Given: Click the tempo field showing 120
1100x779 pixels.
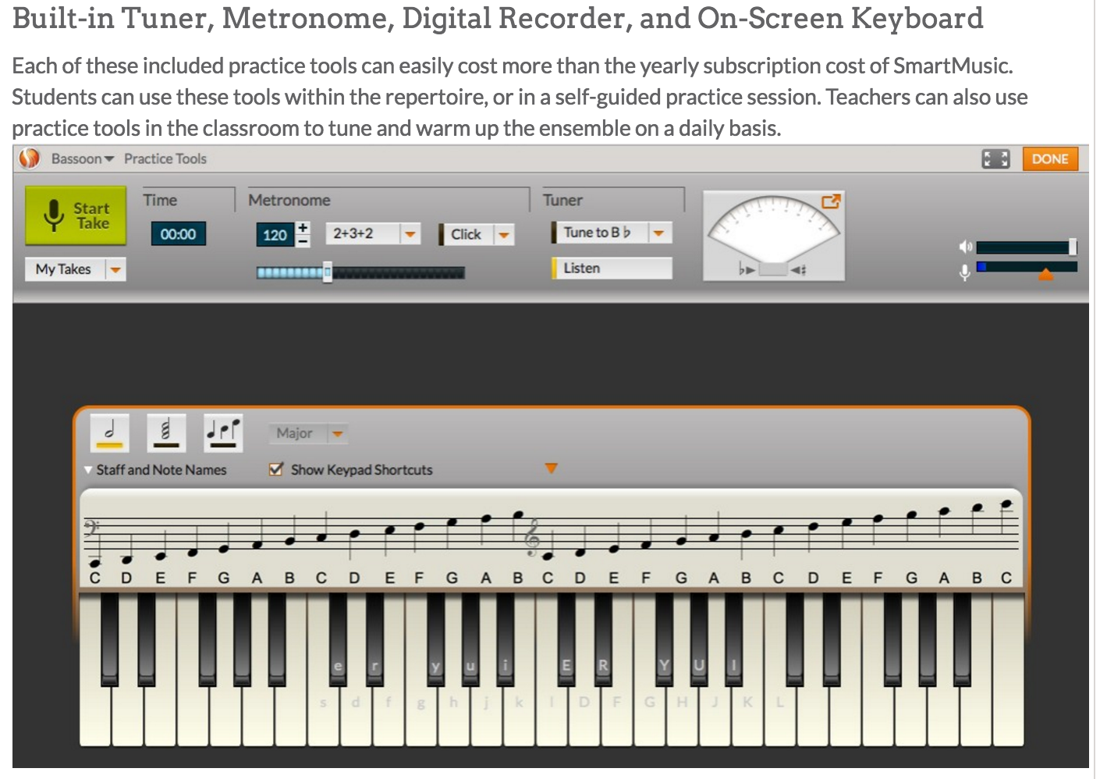Looking at the screenshot, I should click(275, 235).
